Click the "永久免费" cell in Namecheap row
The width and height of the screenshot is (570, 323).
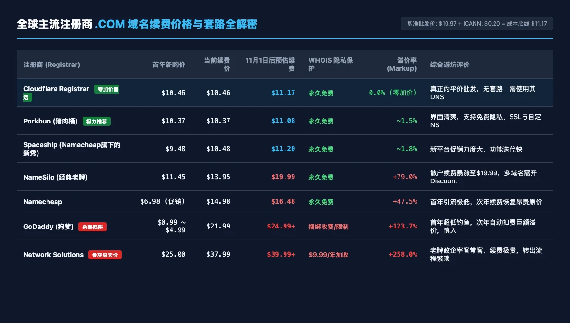tap(321, 202)
